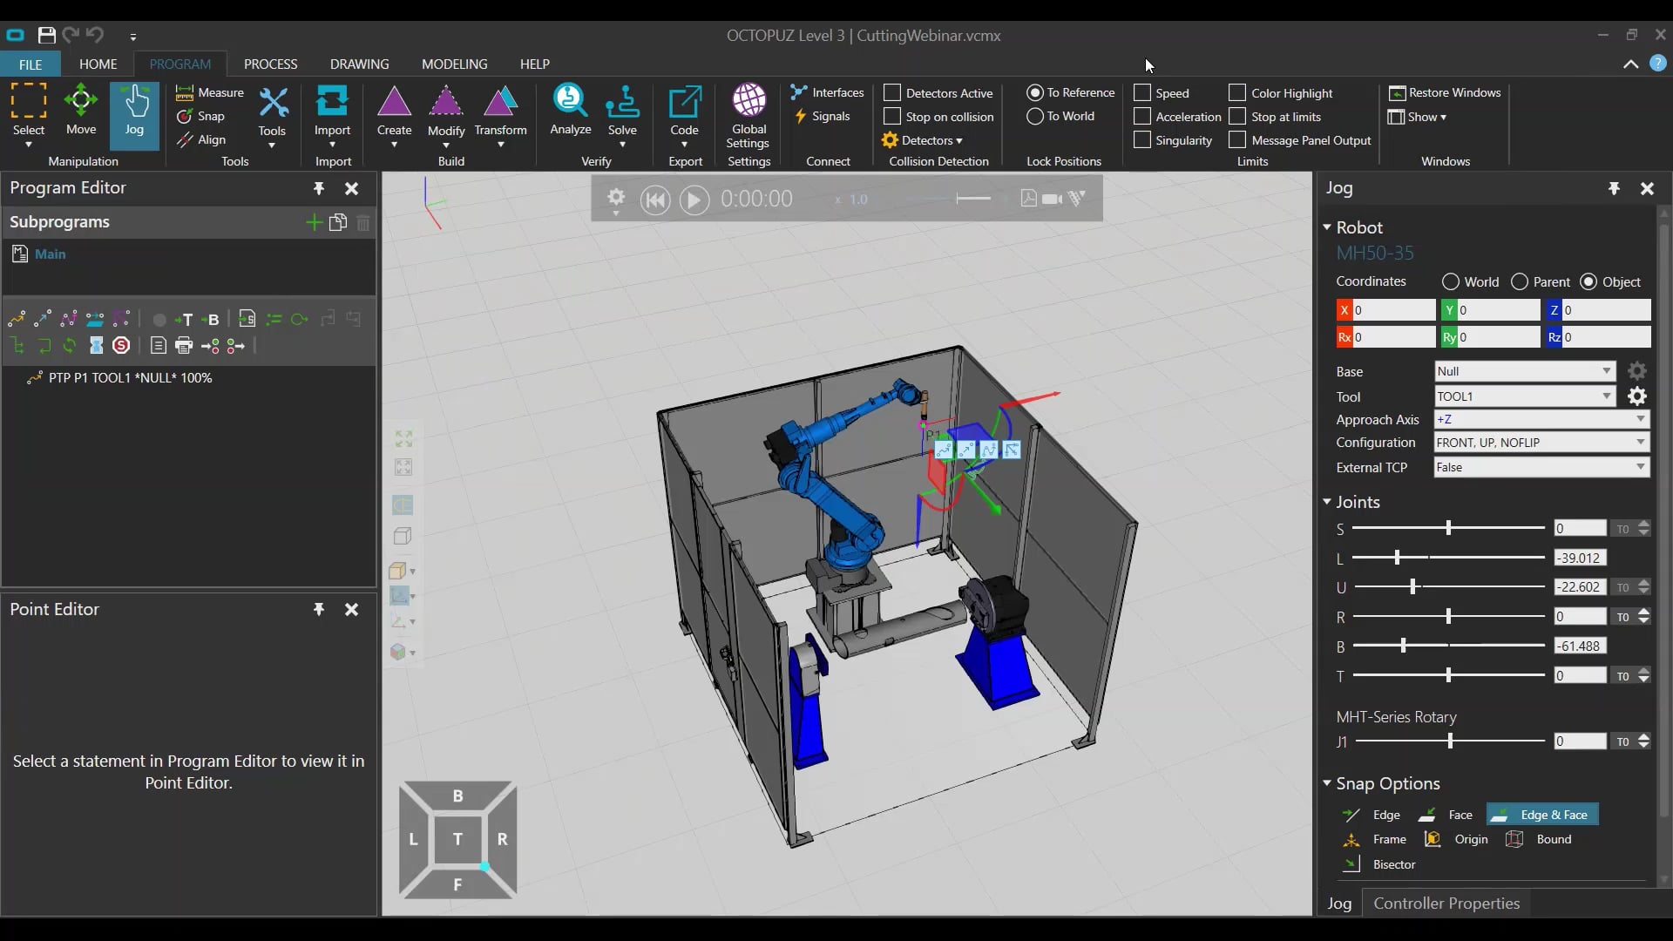The image size is (1673, 941).
Task: Switch to Controller Properties tab
Action: click(1446, 904)
